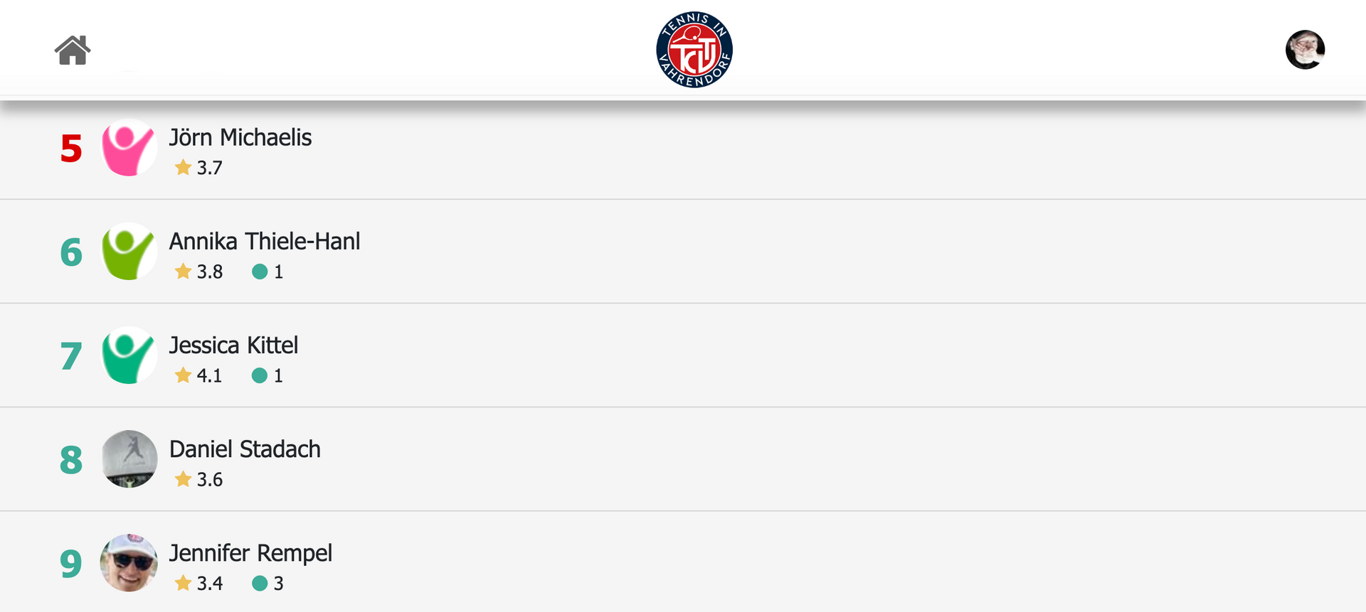Screen dimensions: 1366x612
Task: Select Jennifer Rempel's name
Action: click(250, 553)
